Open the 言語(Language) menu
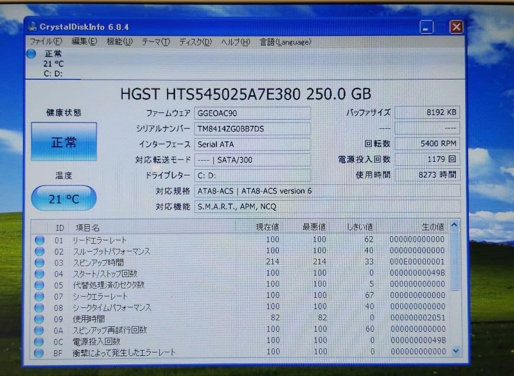The width and height of the screenshot is (514, 376). tap(285, 42)
